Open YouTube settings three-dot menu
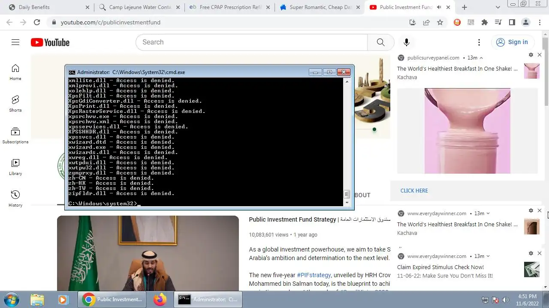 point(479,42)
